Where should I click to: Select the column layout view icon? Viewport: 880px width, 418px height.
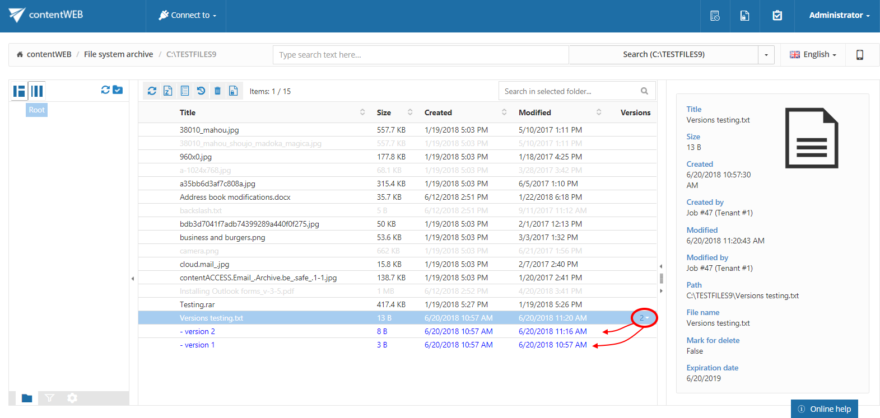pyautogui.click(x=37, y=91)
